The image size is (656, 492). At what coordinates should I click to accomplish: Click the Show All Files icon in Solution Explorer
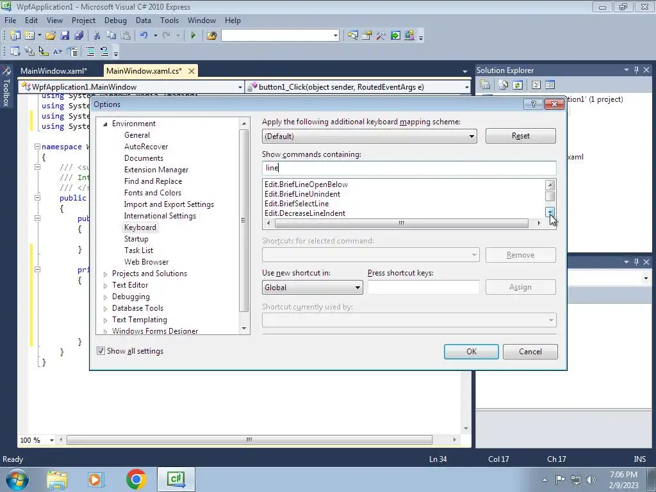(504, 85)
